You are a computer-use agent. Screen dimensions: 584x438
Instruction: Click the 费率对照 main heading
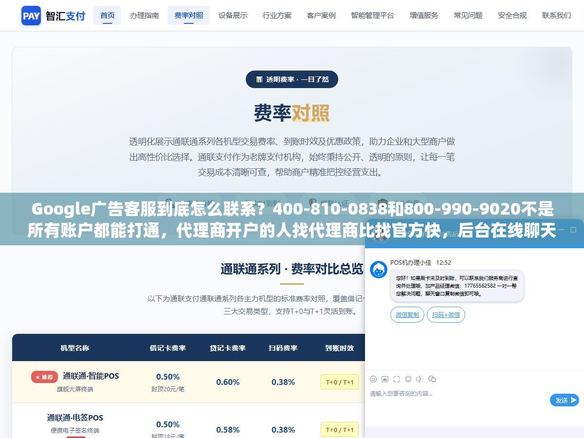[292, 113]
